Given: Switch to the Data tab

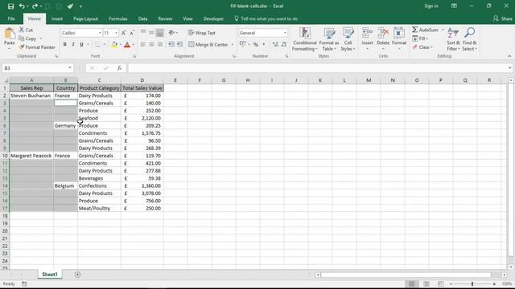Looking at the screenshot, I should pyautogui.click(x=142, y=18).
